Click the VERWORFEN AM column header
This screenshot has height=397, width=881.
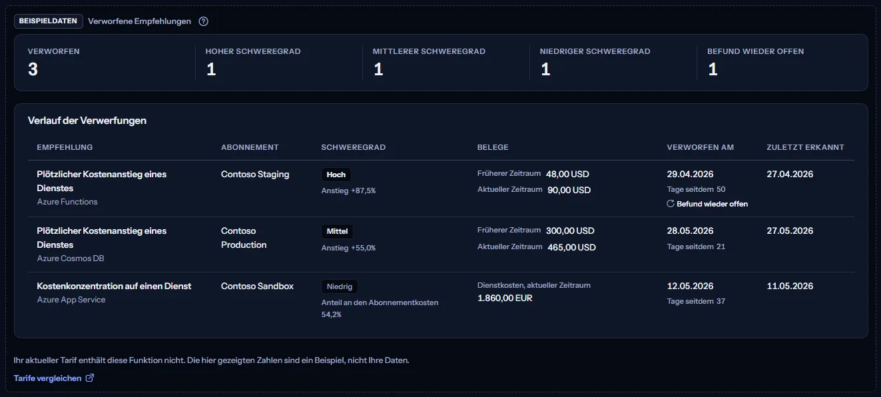(701, 147)
